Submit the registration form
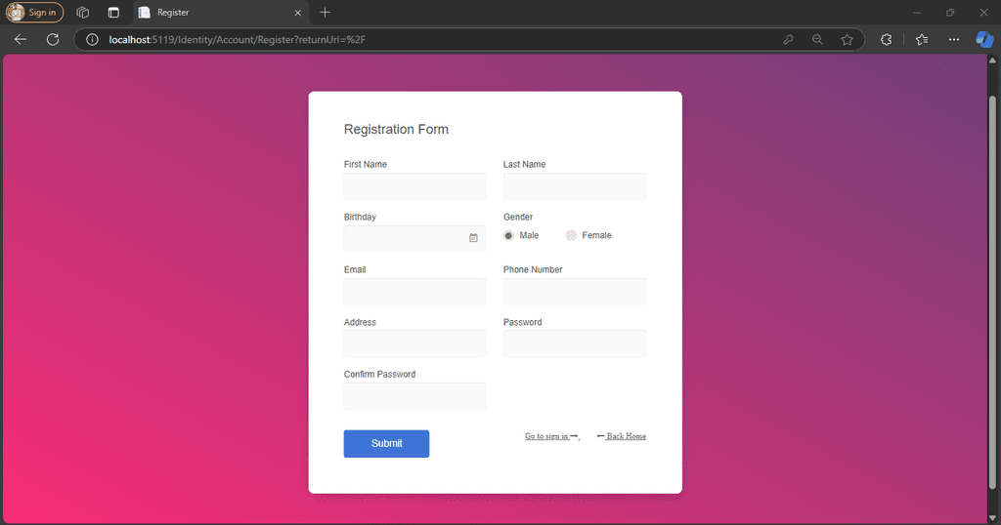The image size is (1001, 525). click(x=386, y=443)
